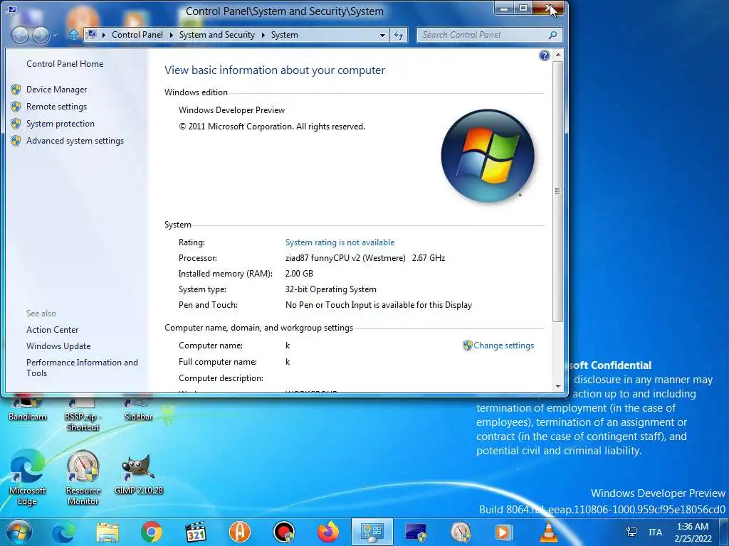Open Remote settings link
729x546 pixels.
tap(56, 107)
